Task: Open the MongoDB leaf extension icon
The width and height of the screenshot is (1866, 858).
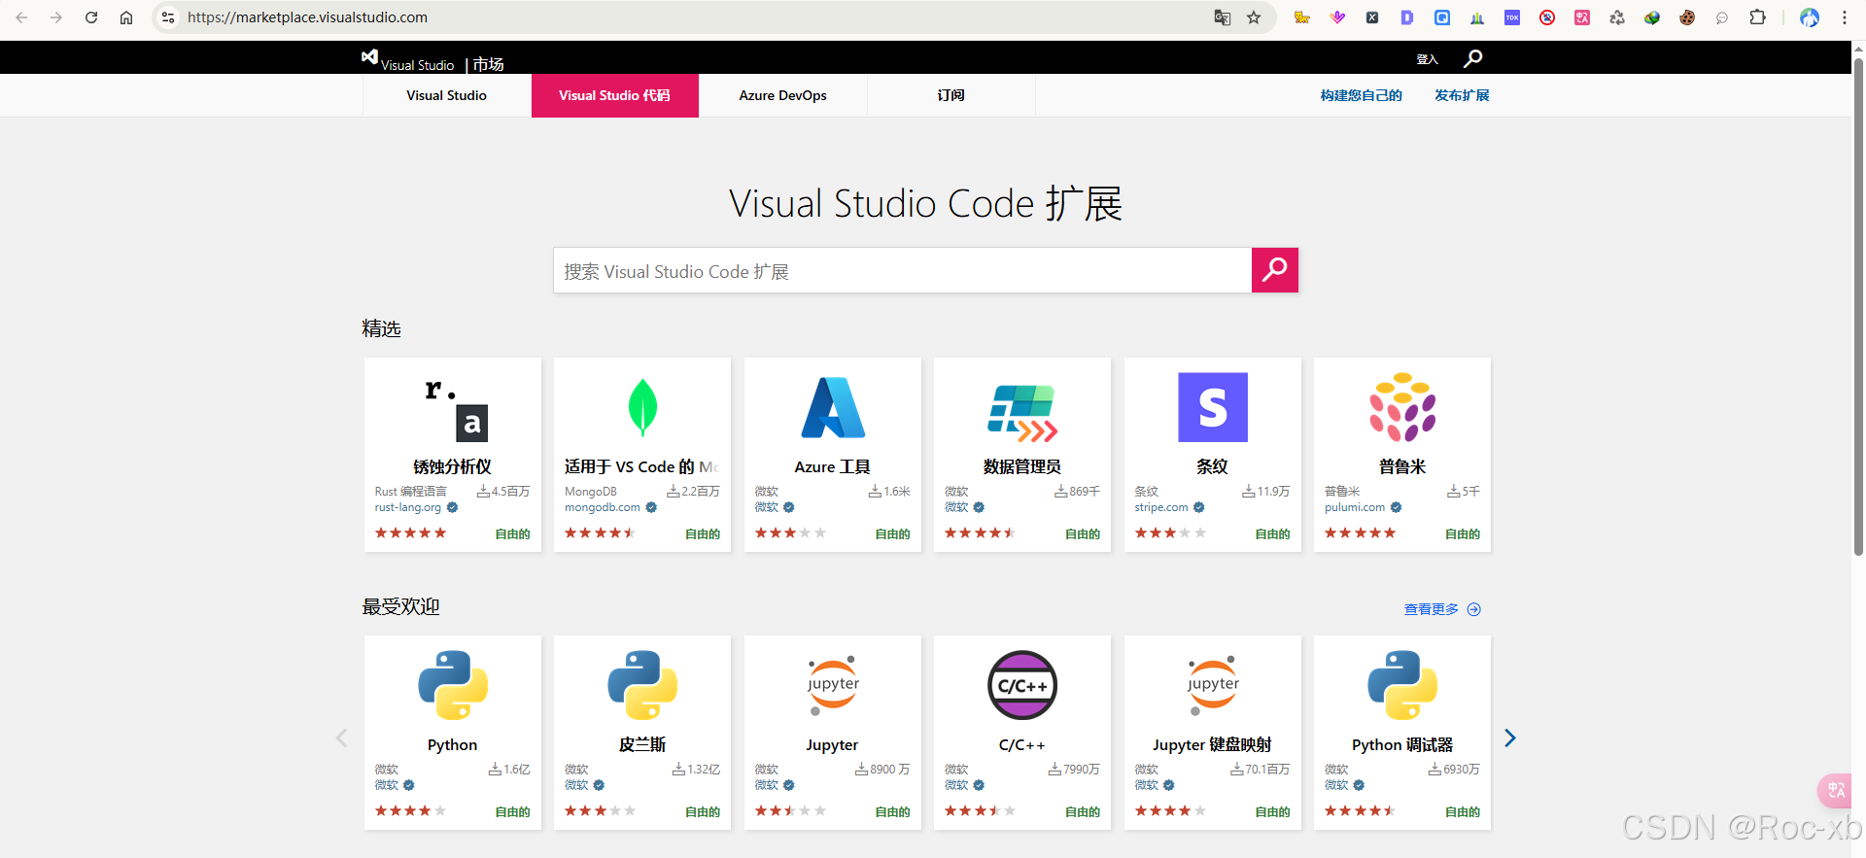Action: point(642,407)
